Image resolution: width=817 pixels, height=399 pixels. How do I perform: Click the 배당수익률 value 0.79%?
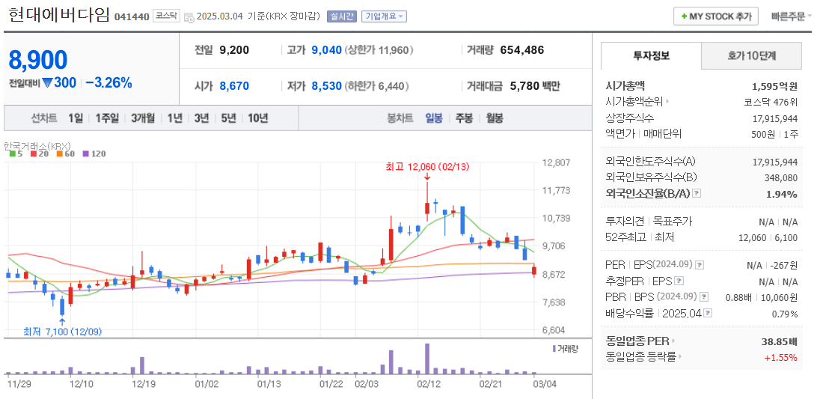785,314
